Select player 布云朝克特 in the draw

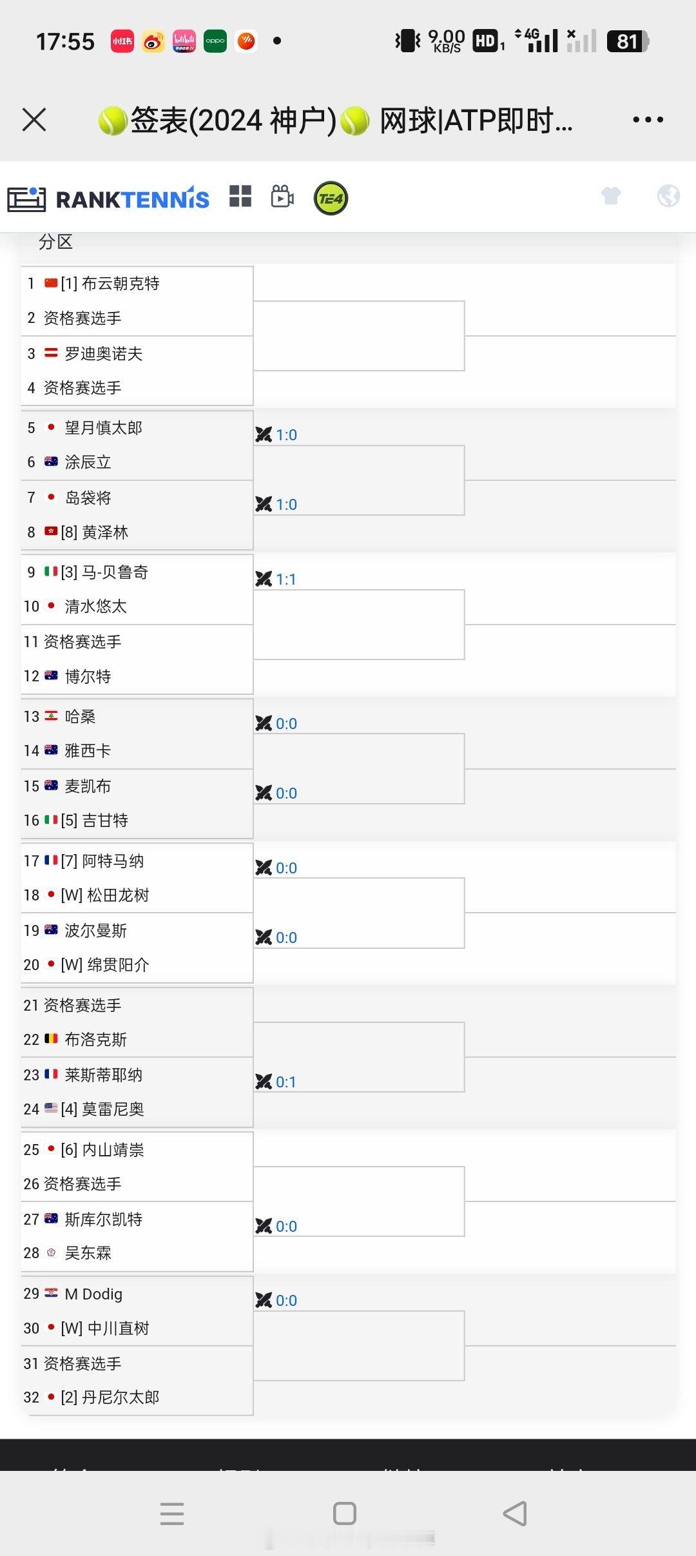pos(121,284)
